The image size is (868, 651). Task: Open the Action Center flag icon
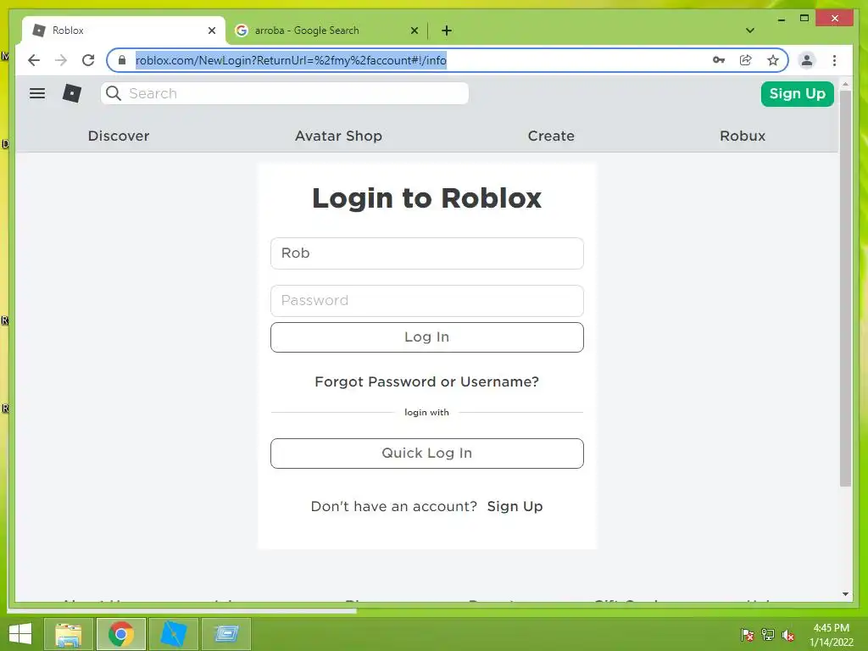pos(748,635)
